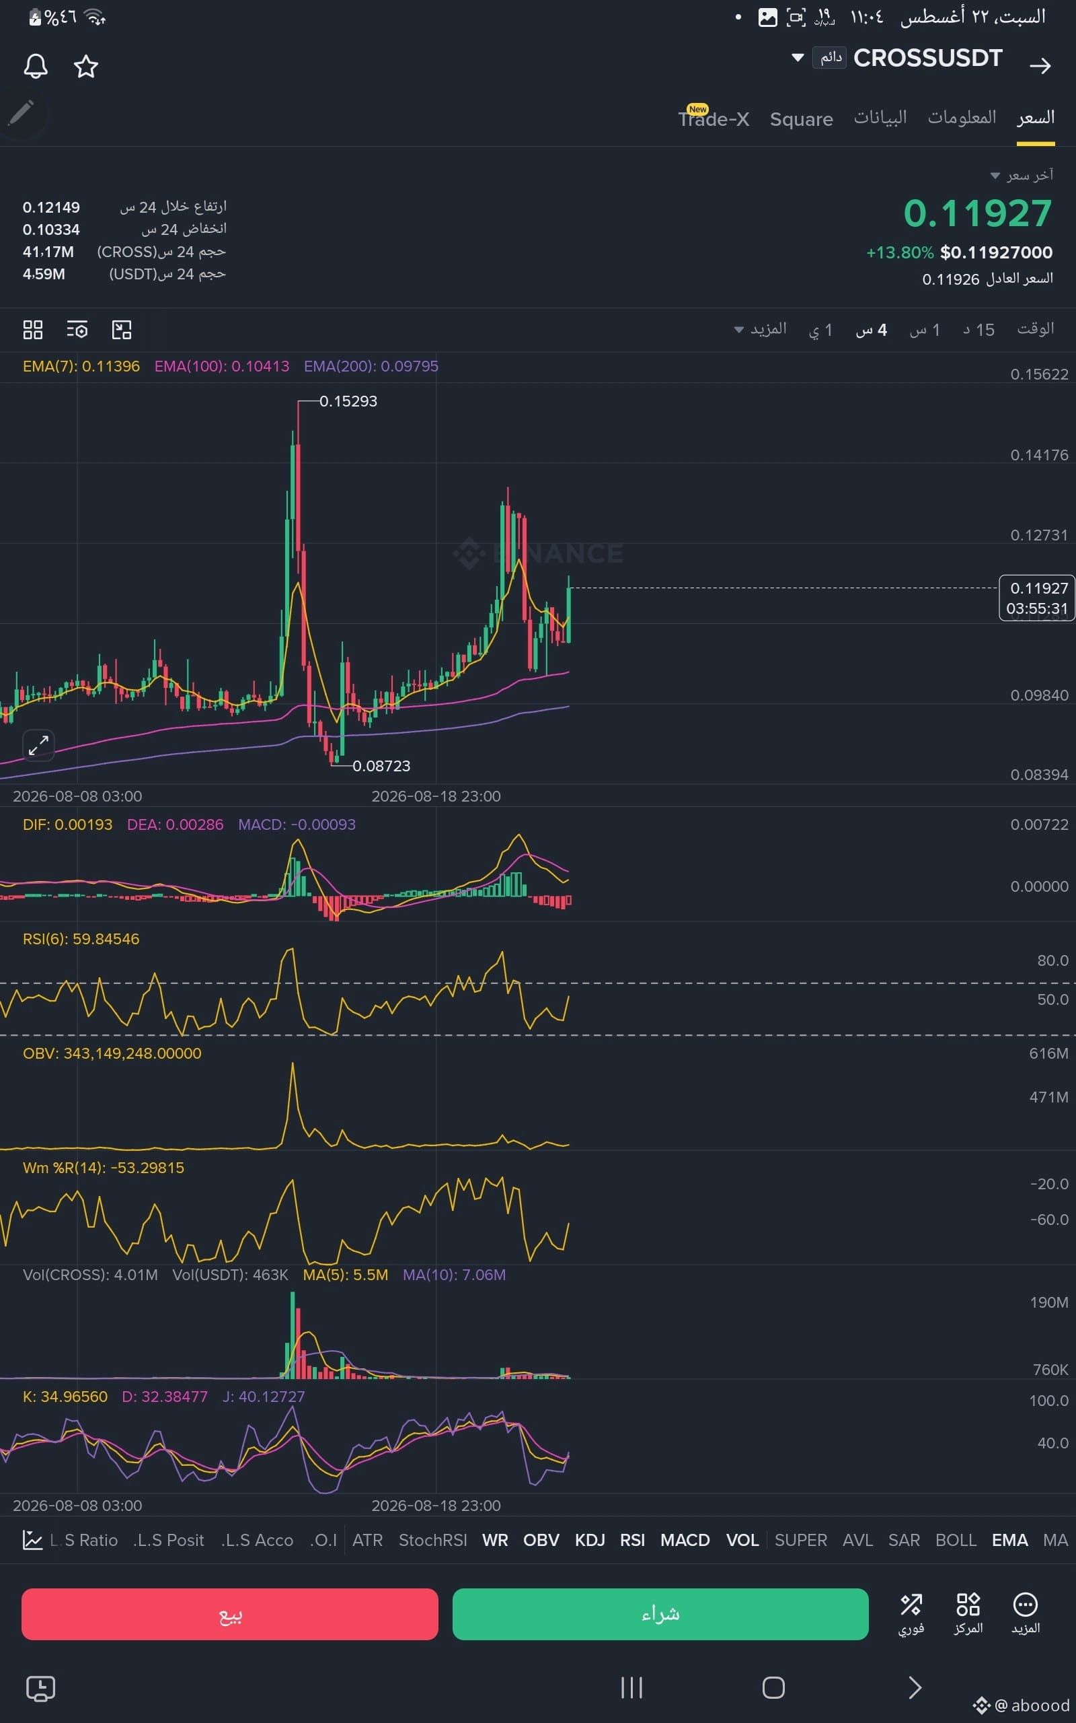
Task: Select the الوقت time chart option
Action: [1036, 329]
